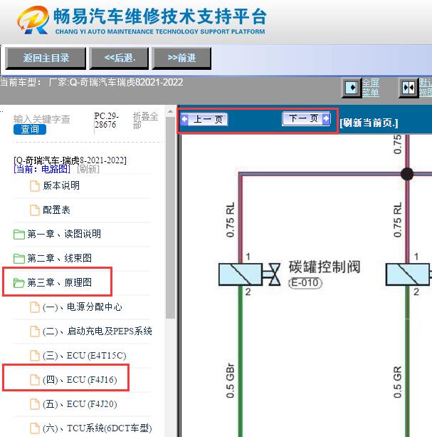
Task: Click the open folder icon of 第三章
Action: click(x=19, y=283)
